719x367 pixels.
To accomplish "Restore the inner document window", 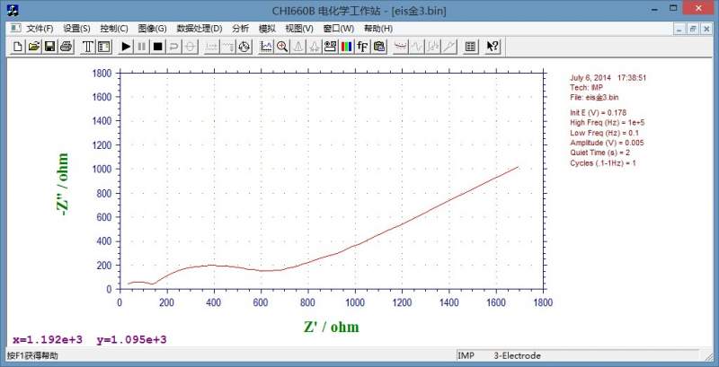I will pos(693,29).
